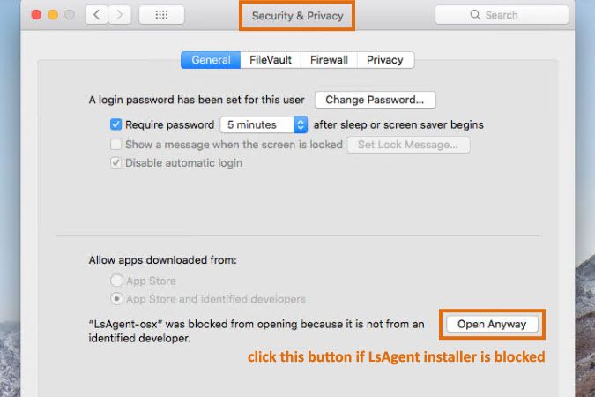This screenshot has width=595, height=397.
Task: Open the 5 minutes delay dropdown
Action: coord(263,125)
